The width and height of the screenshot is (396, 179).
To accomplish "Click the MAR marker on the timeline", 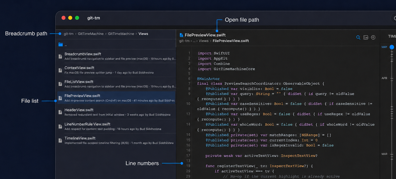I will coord(384,154).
